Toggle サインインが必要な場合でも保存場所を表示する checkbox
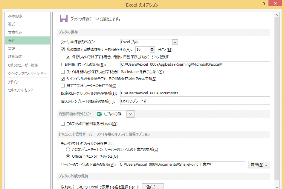284x189 pixels. click(63, 79)
